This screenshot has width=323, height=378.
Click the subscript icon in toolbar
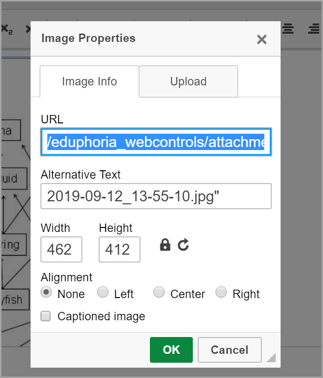tap(7, 29)
